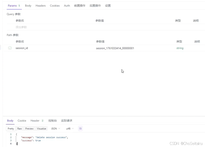
Task: Select Preview response view
Action: (x=29, y=129)
